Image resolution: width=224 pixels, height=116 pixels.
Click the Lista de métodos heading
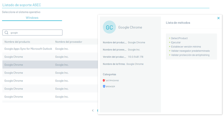(178, 23)
